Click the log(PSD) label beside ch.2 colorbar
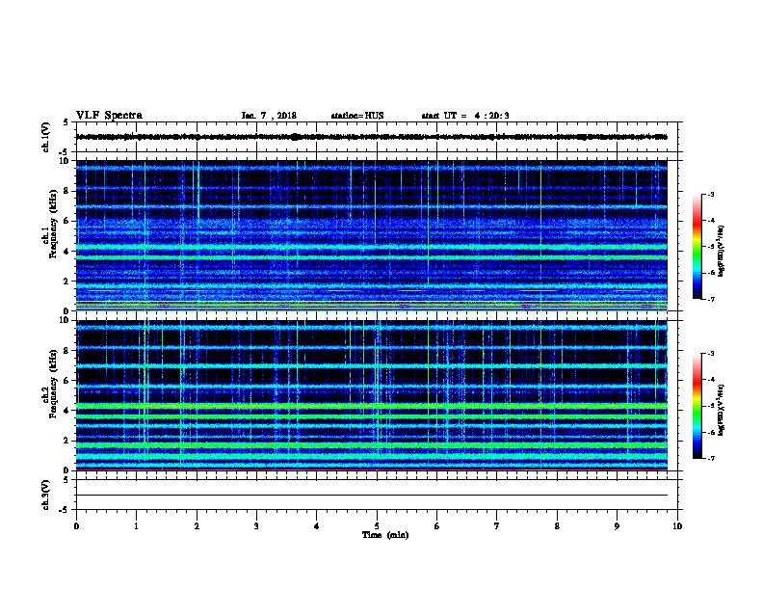 coord(721,411)
